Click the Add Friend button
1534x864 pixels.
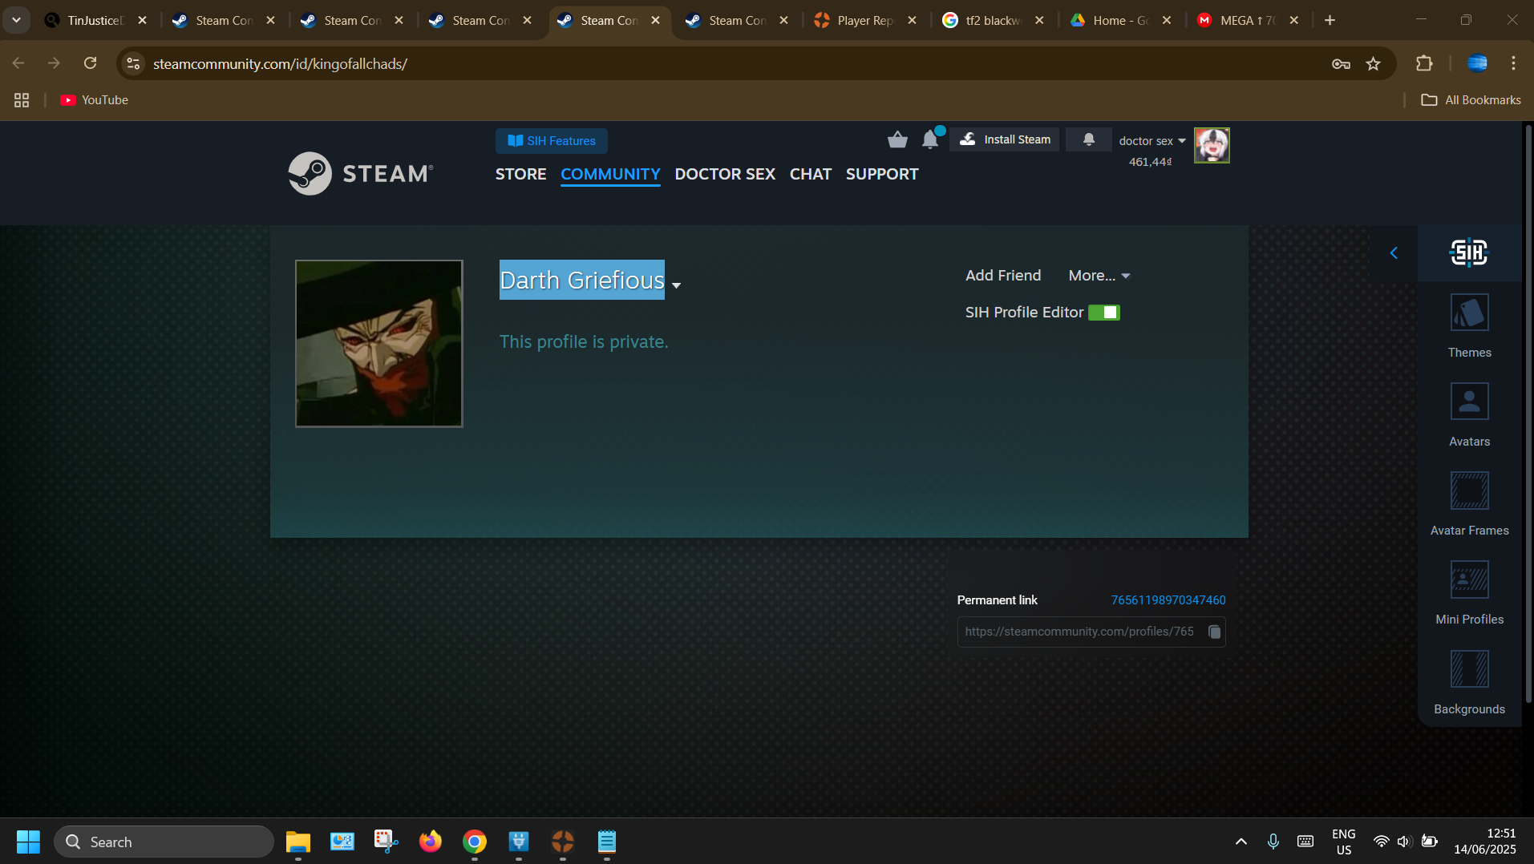pyautogui.click(x=1003, y=276)
